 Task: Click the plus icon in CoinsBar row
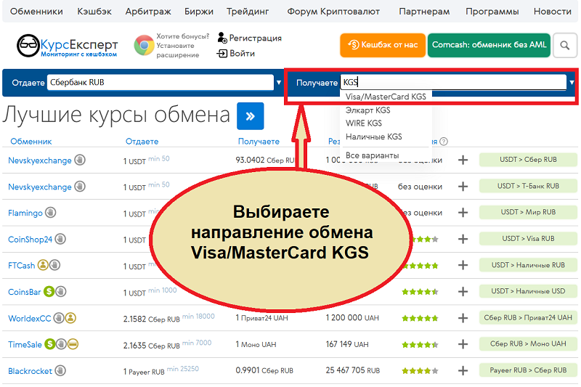point(463,291)
